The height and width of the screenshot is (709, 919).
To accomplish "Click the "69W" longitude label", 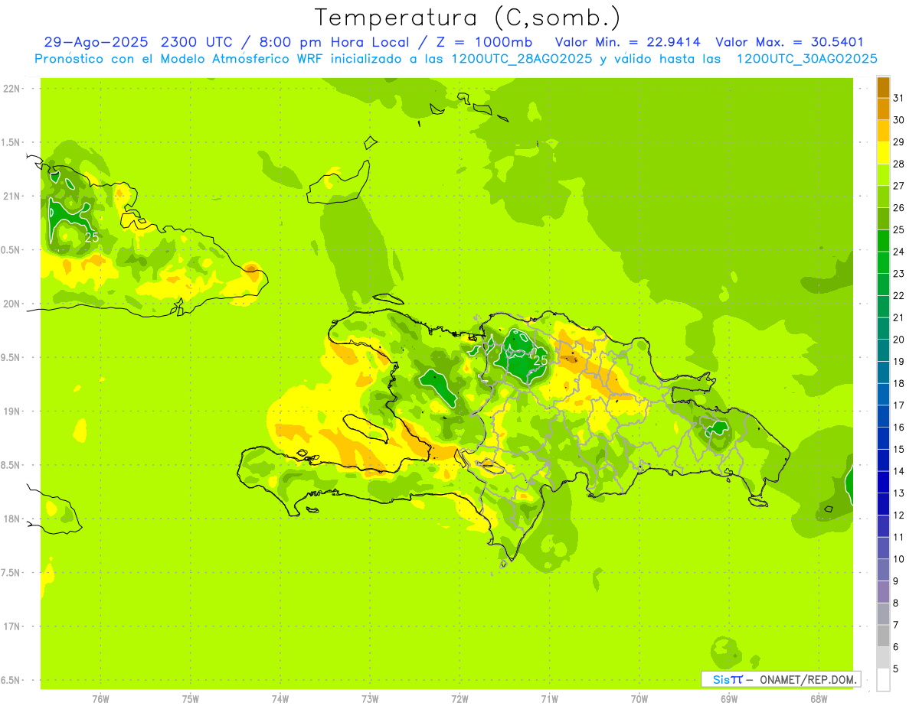I will click(729, 699).
